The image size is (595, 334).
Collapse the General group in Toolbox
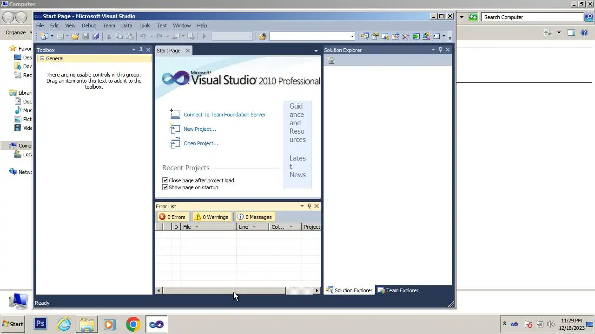[42, 58]
